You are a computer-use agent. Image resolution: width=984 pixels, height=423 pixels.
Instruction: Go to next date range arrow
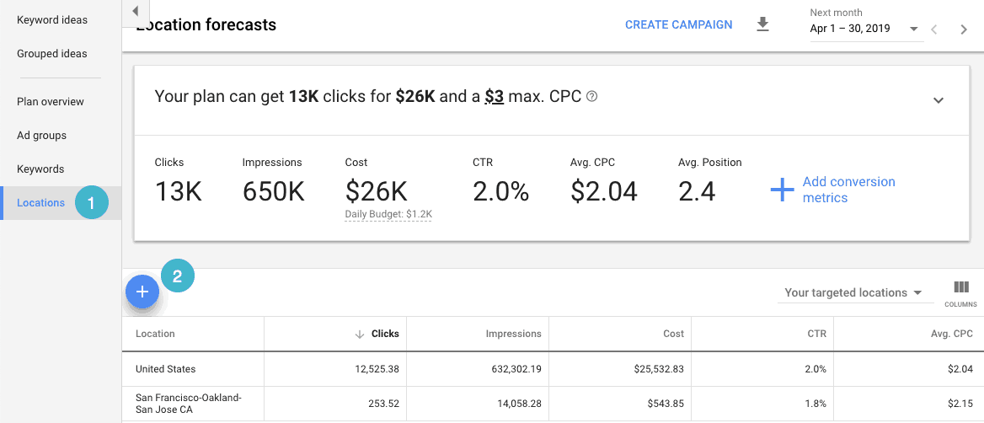[964, 29]
